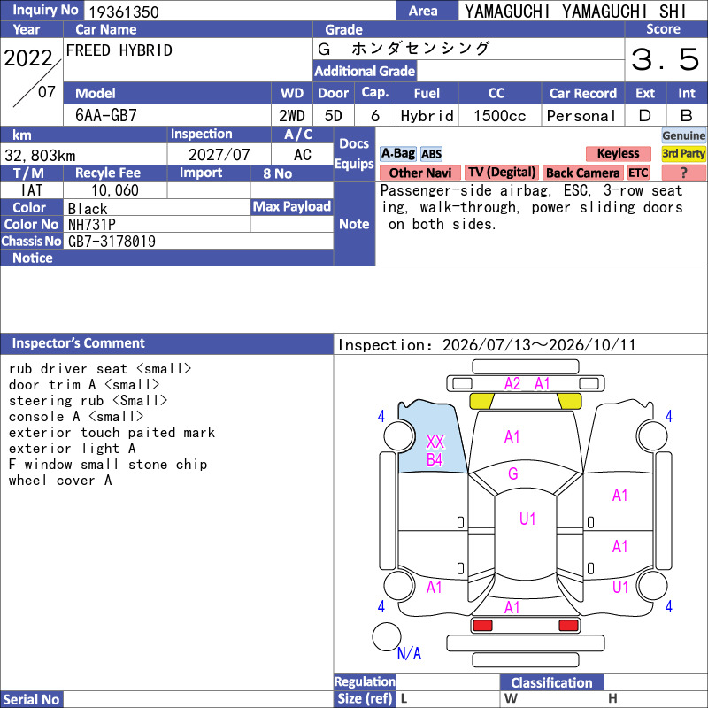This screenshot has width=708, height=708.
Task: Click the A/C value AC
Action: point(303,155)
